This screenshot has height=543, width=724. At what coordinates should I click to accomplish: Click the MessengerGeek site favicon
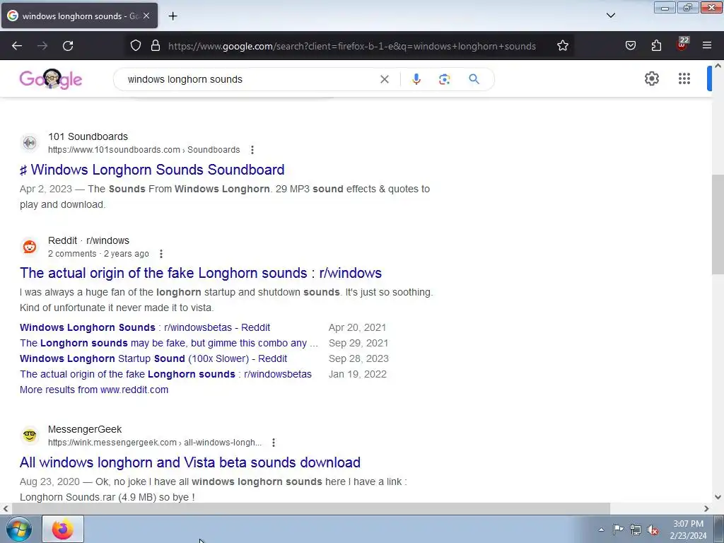tap(30, 436)
